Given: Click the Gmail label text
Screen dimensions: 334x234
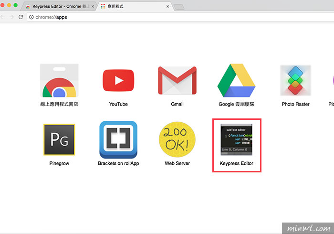Looking at the screenshot, I should point(177,104).
